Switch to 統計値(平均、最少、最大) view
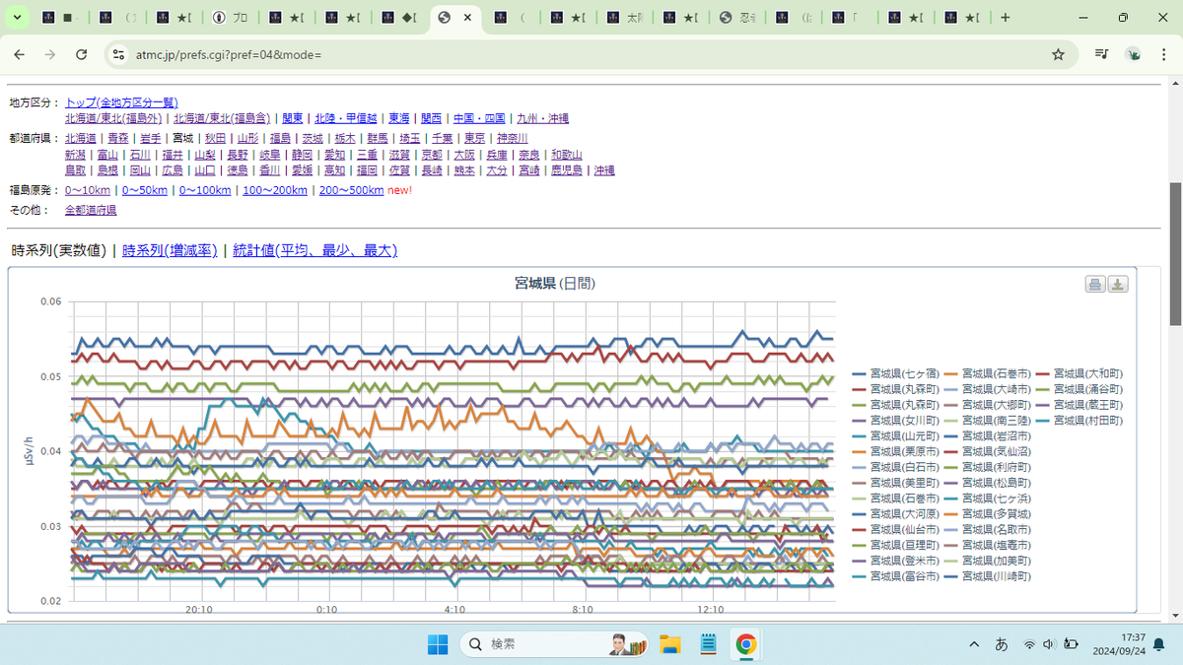1183x665 pixels. (x=314, y=251)
